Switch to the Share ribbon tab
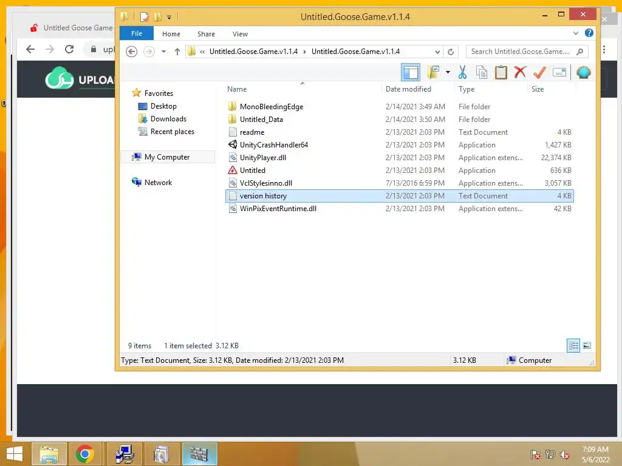Viewport: 622px width, 466px height. [x=207, y=34]
